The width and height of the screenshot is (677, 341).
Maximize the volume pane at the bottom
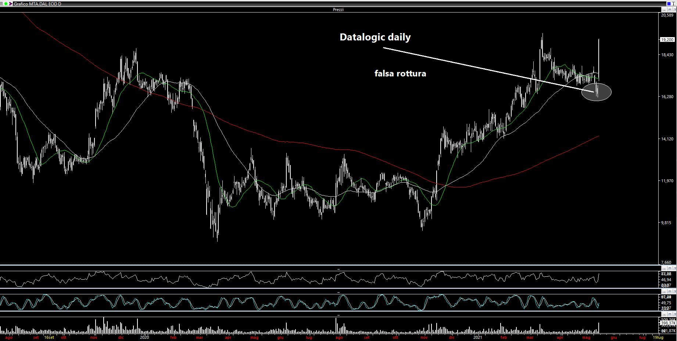click(x=670, y=315)
